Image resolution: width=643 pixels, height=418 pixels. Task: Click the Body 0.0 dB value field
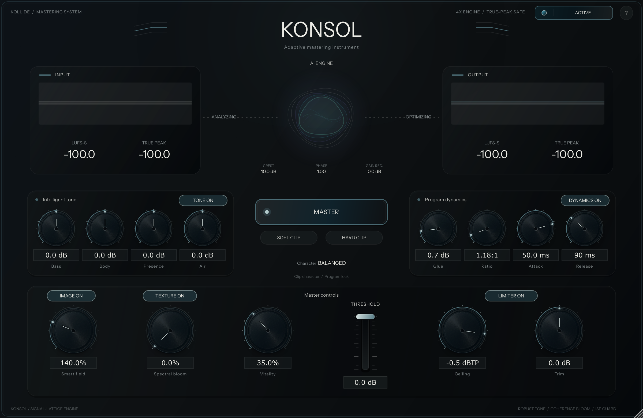point(105,255)
